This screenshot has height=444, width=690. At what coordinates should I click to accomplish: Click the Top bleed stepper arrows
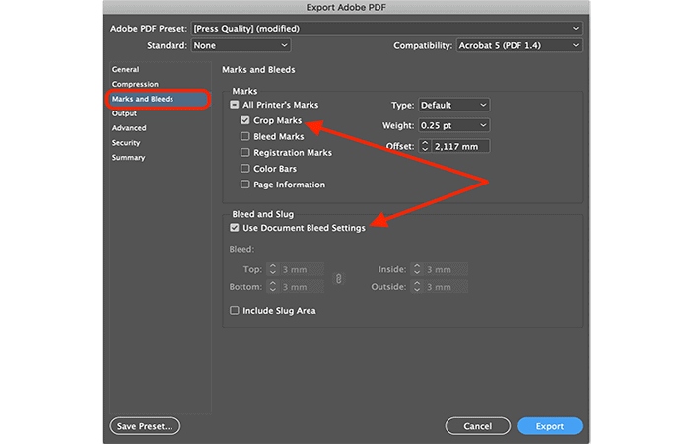click(273, 269)
